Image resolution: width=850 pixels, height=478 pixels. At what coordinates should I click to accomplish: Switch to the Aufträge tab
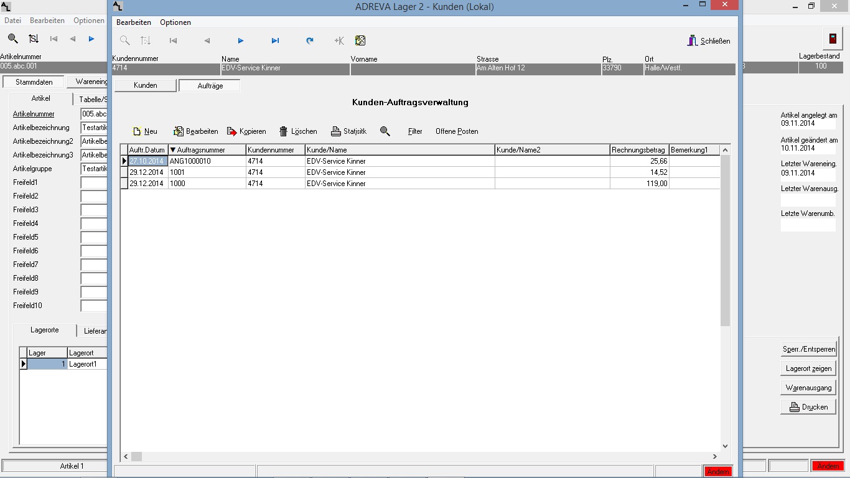tap(210, 85)
